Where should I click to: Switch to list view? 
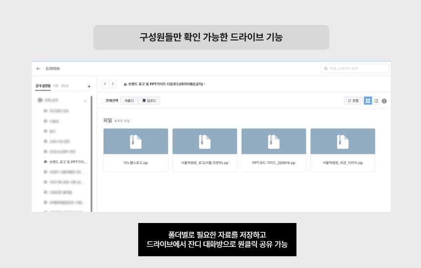tap(376, 101)
